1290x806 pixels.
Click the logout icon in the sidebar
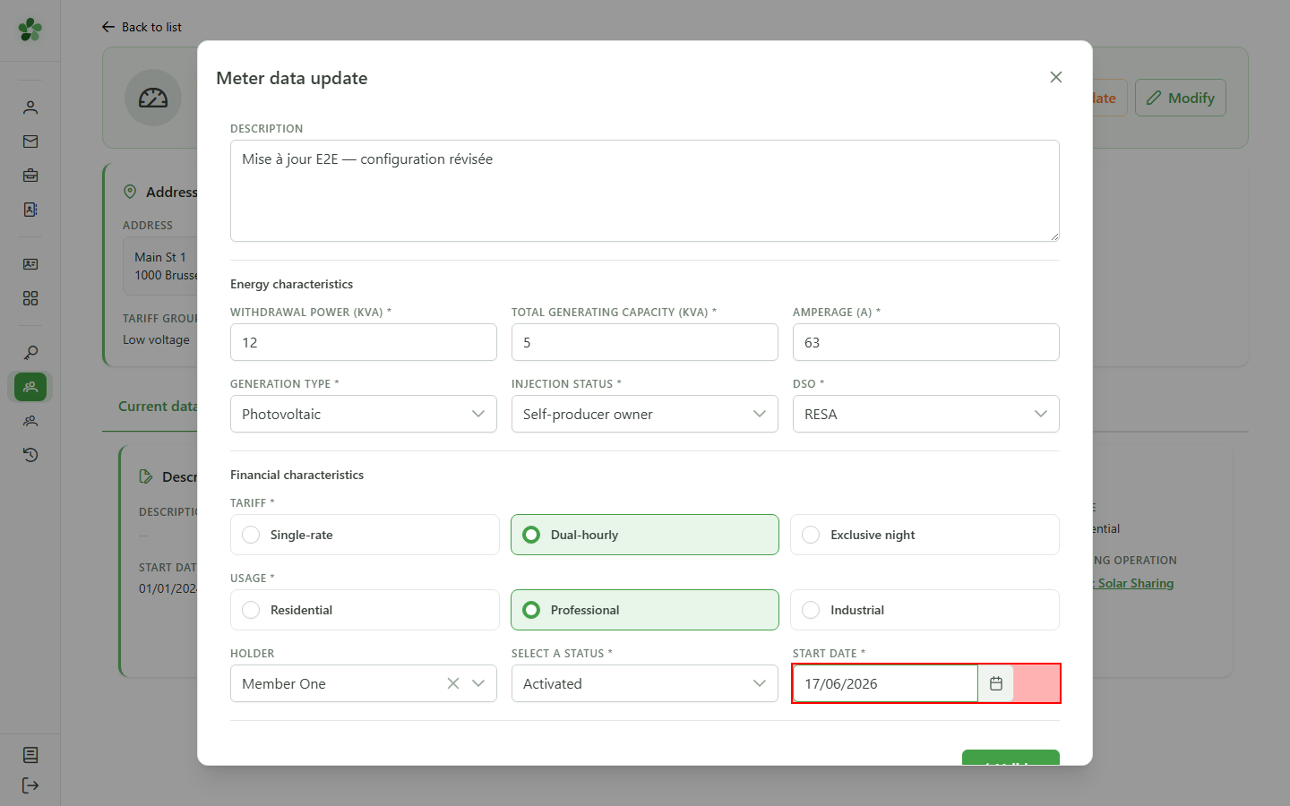[x=30, y=785]
